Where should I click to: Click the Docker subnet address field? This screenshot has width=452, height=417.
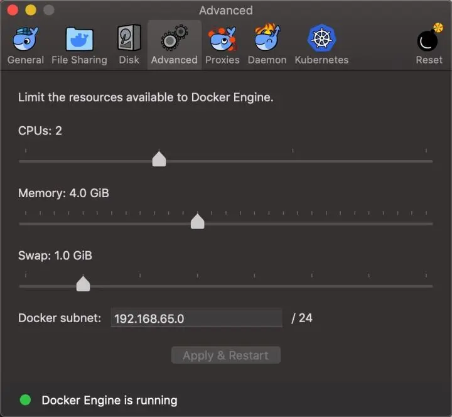[196, 318]
